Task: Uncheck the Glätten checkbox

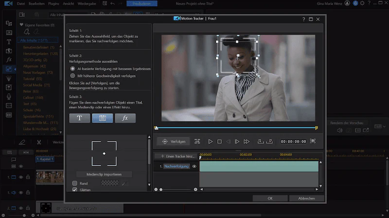Action: [x=75, y=189]
